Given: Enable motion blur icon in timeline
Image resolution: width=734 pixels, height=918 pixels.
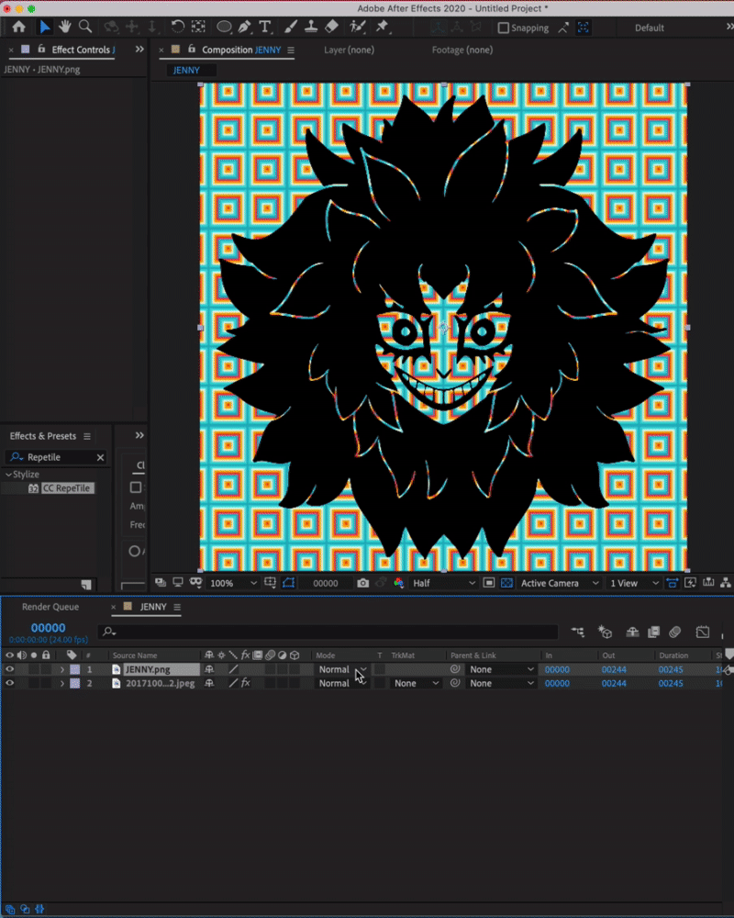Looking at the screenshot, I should tap(675, 633).
